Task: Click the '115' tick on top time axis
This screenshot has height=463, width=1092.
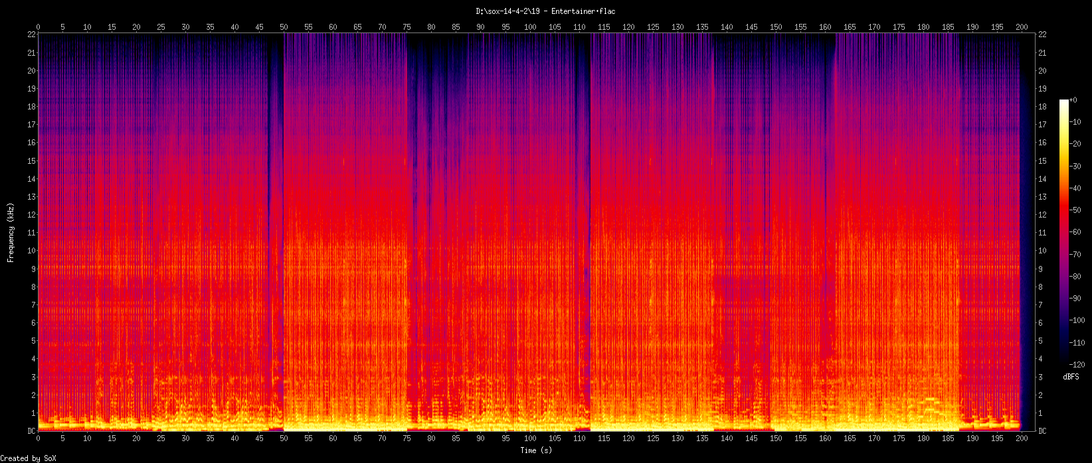Action: pyautogui.click(x=604, y=27)
